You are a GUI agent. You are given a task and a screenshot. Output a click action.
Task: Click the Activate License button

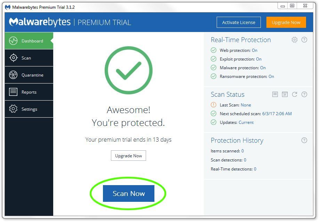[x=239, y=22]
